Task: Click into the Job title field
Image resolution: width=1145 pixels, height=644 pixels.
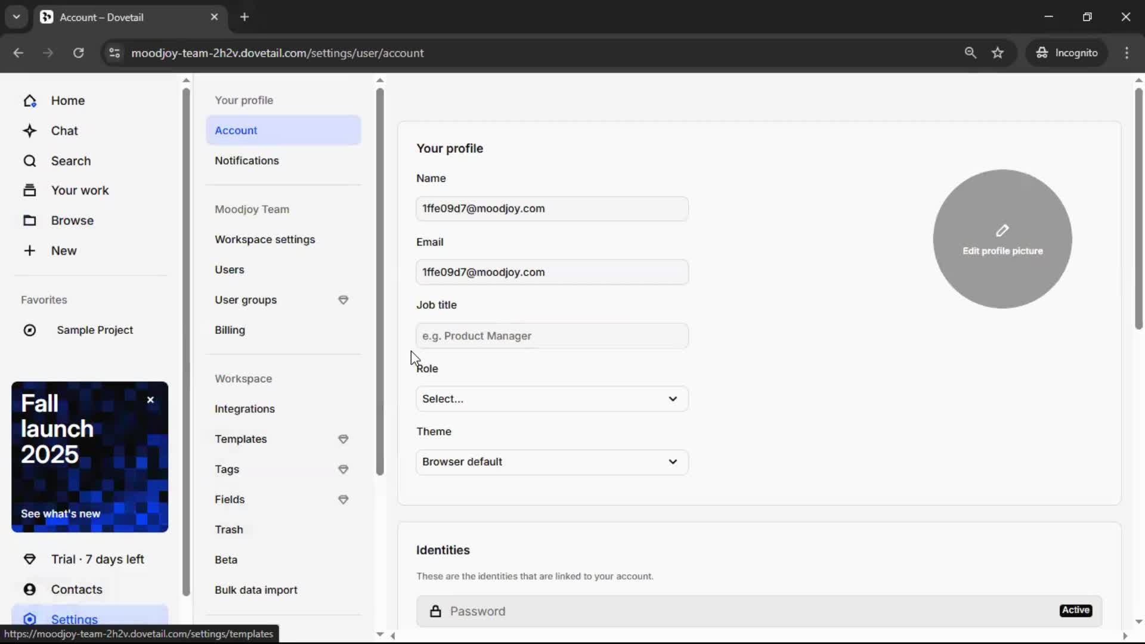Action: pyautogui.click(x=552, y=336)
